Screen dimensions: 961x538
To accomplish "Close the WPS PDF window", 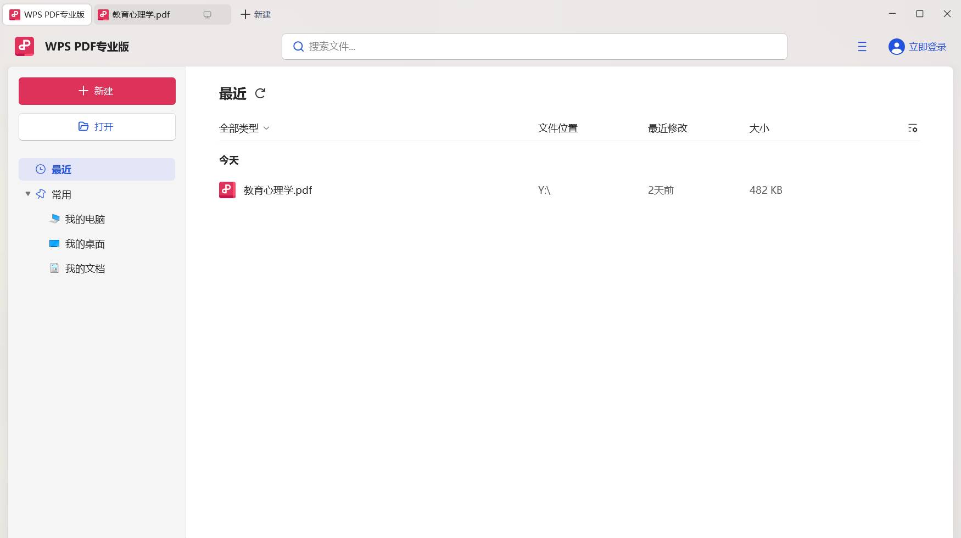I will (947, 14).
